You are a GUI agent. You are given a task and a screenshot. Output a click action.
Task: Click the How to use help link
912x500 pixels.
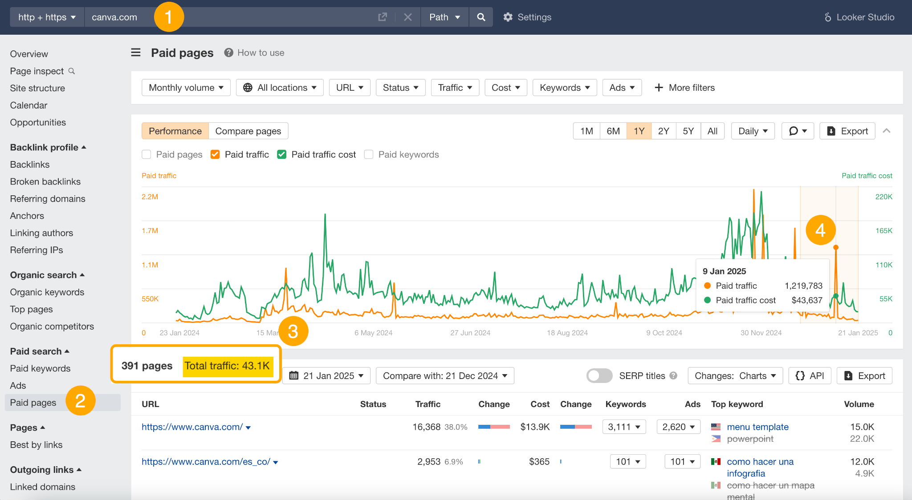pyautogui.click(x=254, y=52)
